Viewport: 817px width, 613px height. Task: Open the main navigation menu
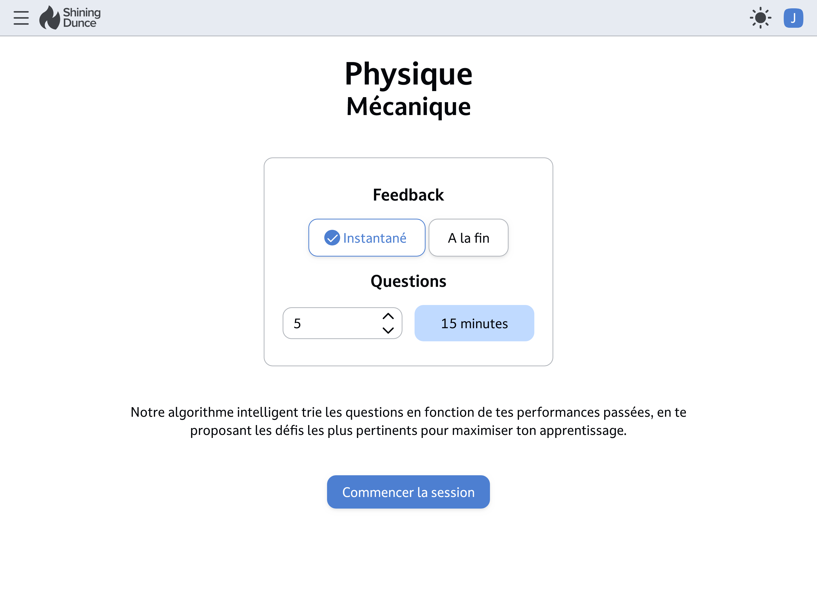21,18
